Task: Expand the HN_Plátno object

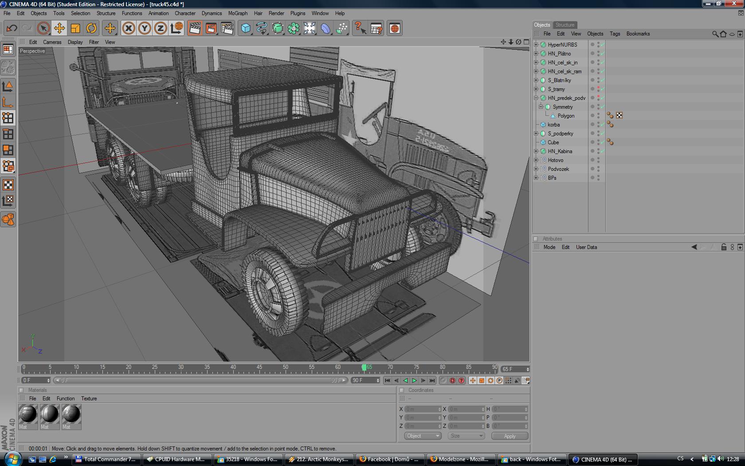Action: [536, 53]
